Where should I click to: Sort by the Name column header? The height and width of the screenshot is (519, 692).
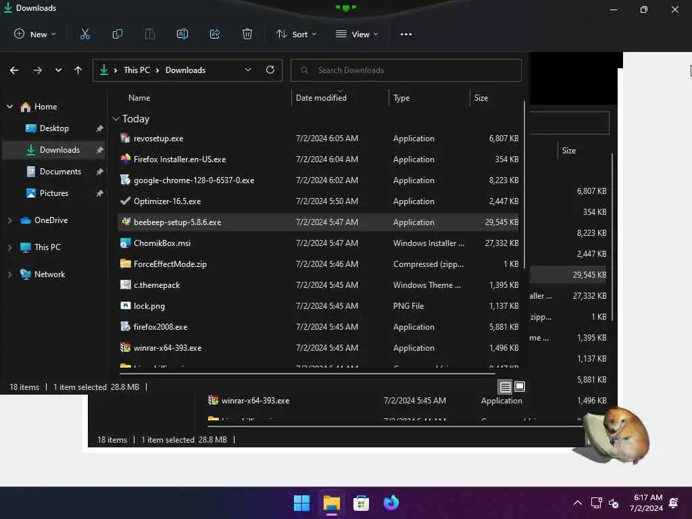point(139,97)
